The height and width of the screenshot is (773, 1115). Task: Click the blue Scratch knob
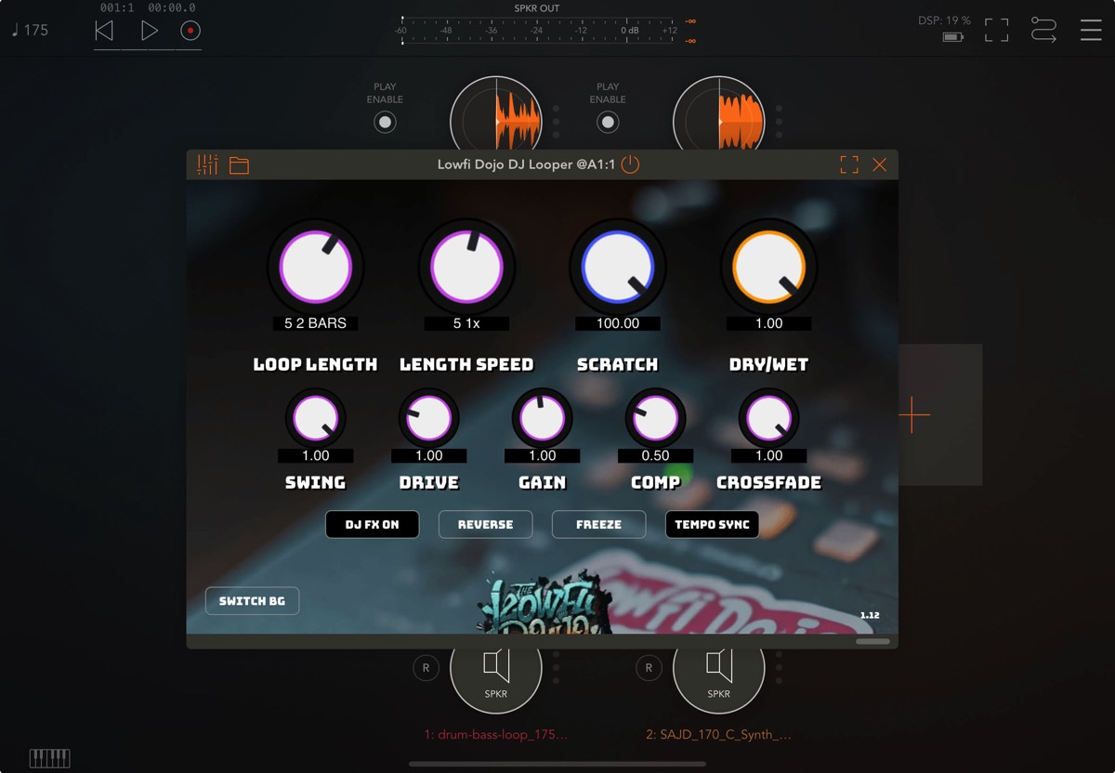pos(618,267)
